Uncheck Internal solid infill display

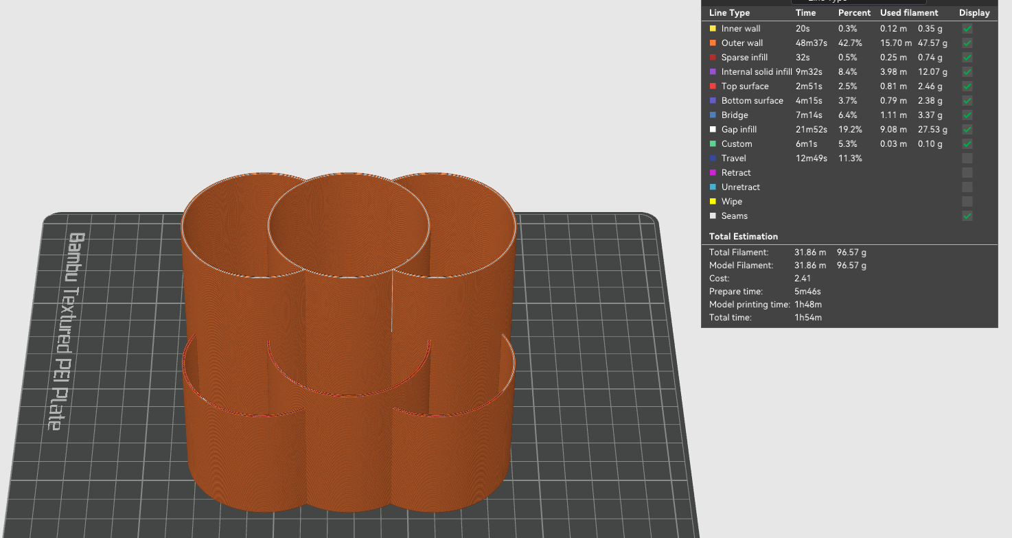pos(967,72)
